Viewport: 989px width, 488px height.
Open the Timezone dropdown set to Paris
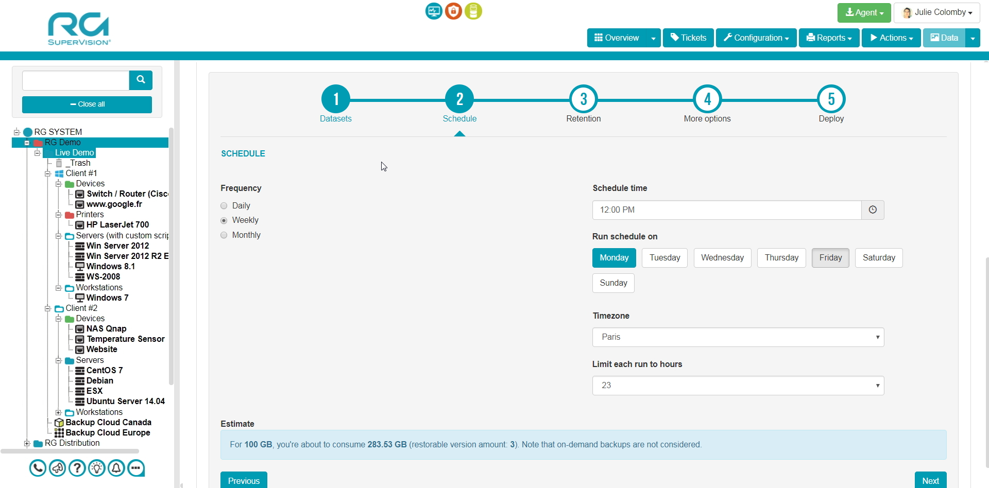coord(738,337)
